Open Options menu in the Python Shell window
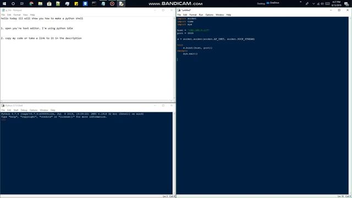Screen dimensions: 352x198 (34, 110)
